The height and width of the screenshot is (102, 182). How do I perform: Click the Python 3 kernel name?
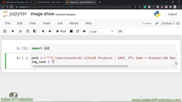click(x=168, y=23)
